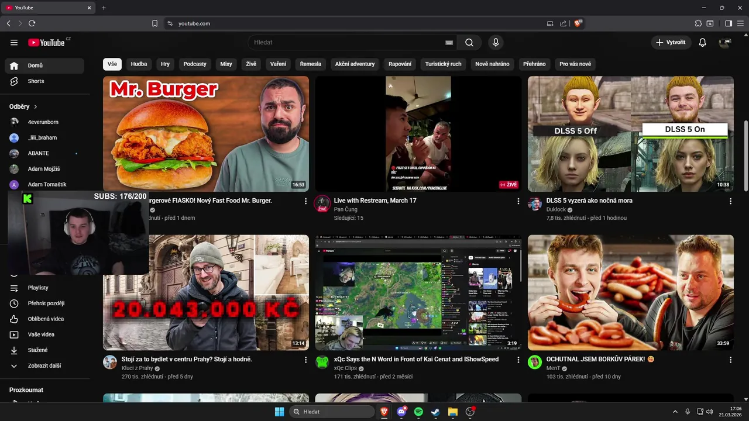749x421 pixels.
Task: Open Pan Čung channel avatar
Action: tap(322, 203)
